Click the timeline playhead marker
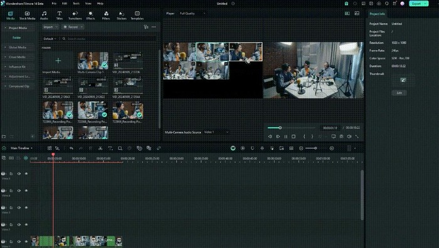439x248 pixels. click(x=53, y=154)
